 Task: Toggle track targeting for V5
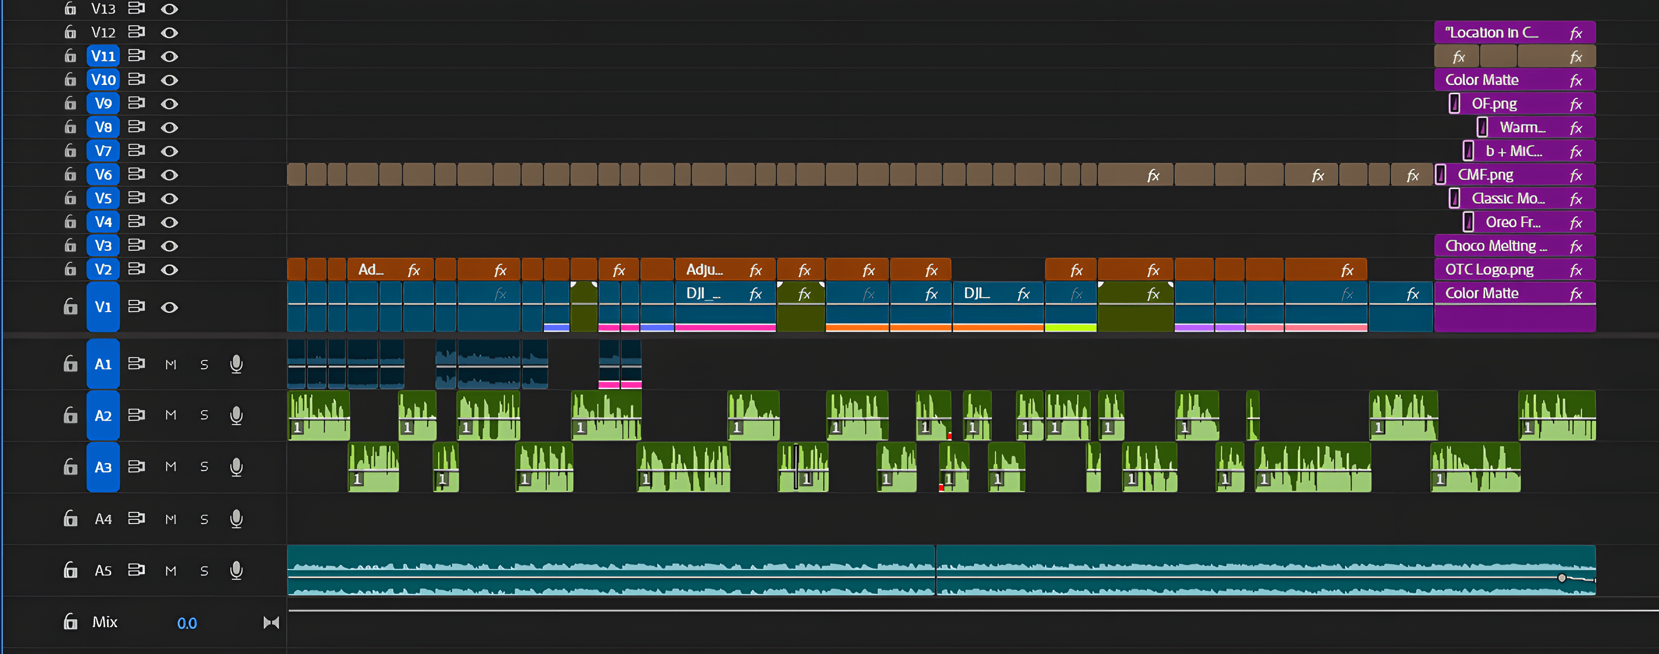103,198
